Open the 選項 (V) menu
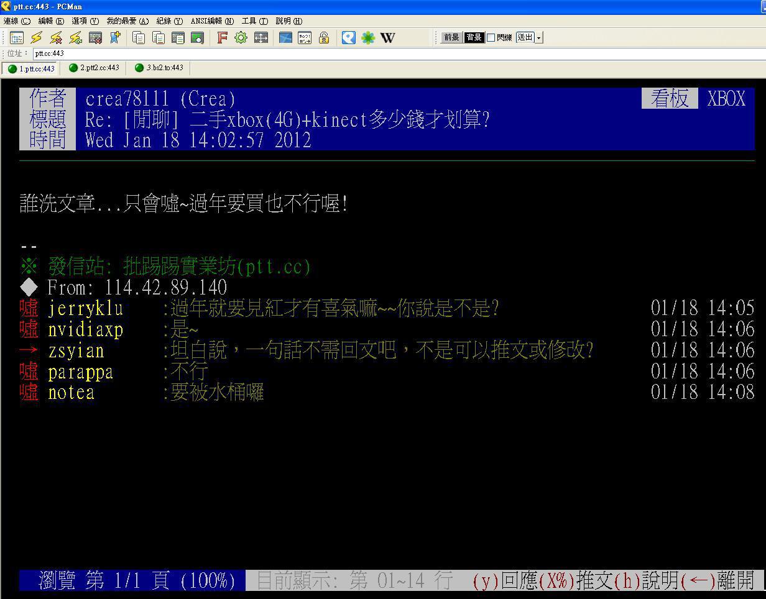This screenshot has height=599, width=766. coord(85,21)
